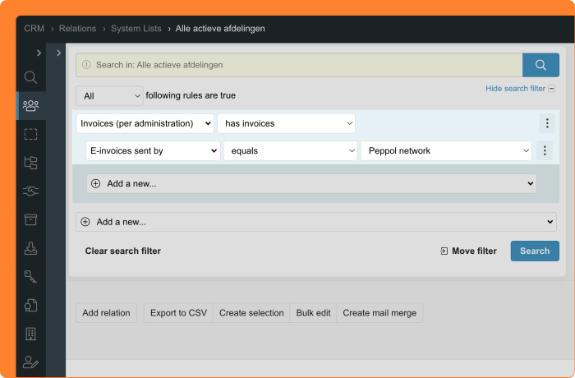Open the E-invoices sent by dropdown
The image size is (575, 378).
coord(153,151)
